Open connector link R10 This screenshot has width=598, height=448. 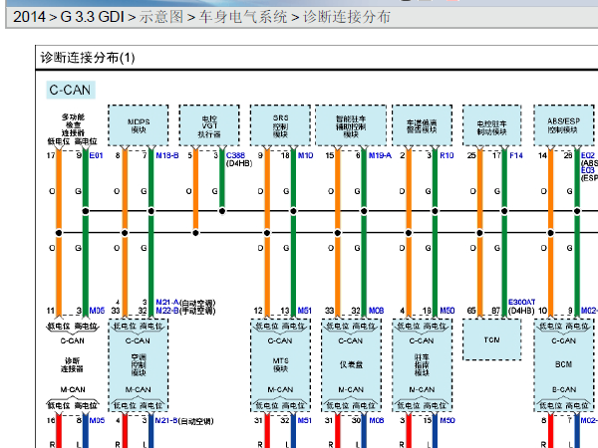pyautogui.click(x=447, y=155)
